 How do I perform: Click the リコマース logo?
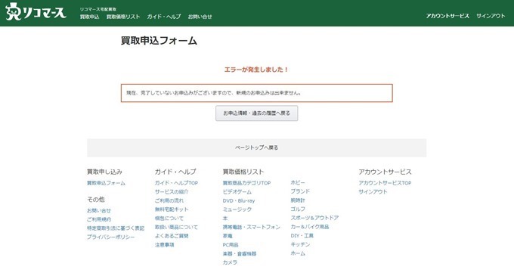[36, 12]
